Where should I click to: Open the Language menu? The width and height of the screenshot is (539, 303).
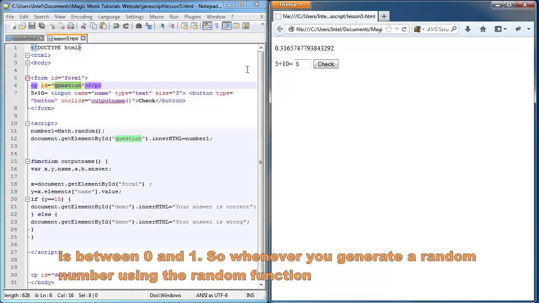[109, 17]
